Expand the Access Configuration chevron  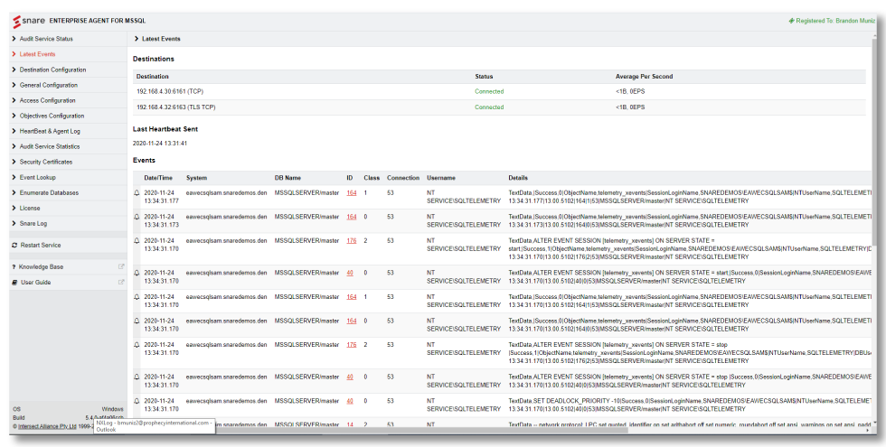tap(14, 100)
